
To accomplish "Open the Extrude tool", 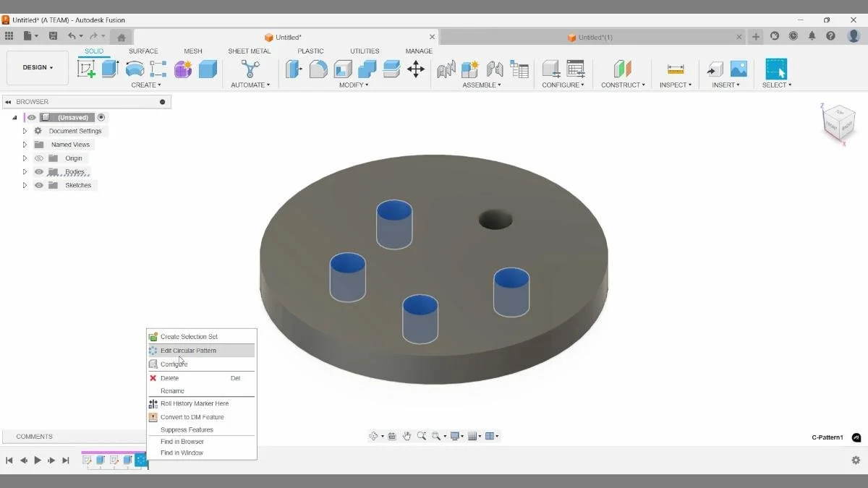I will click(109, 69).
